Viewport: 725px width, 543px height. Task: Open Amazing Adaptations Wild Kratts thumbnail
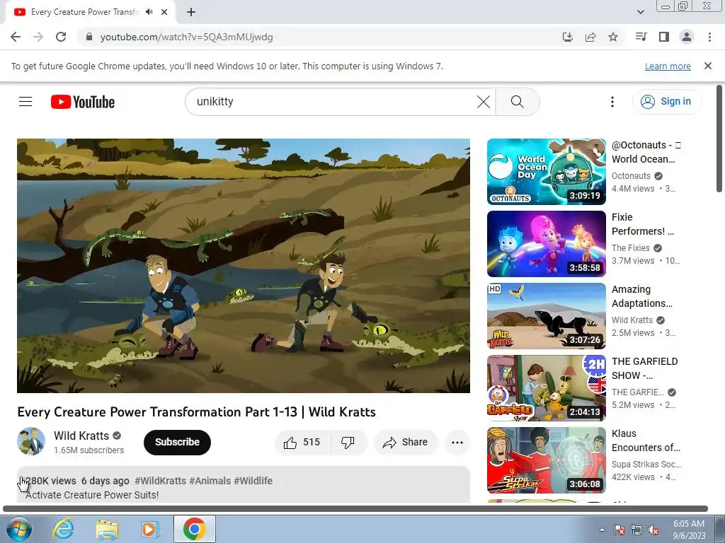(x=546, y=316)
